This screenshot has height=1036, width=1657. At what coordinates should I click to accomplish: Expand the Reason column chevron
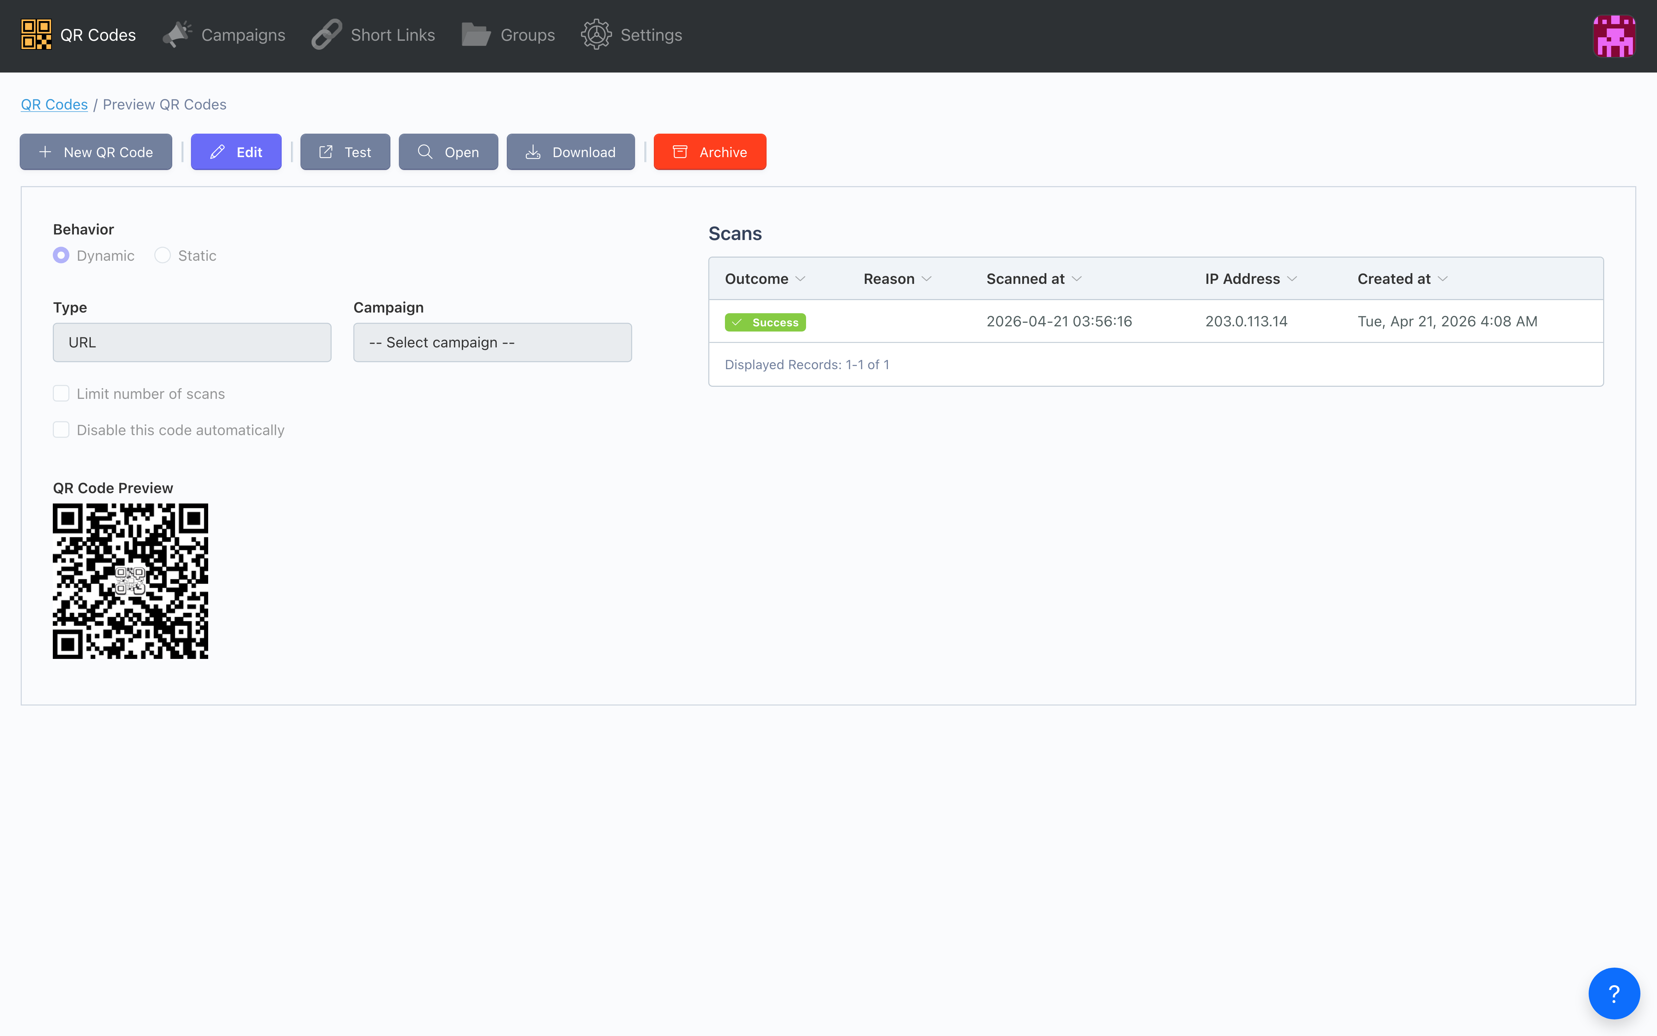[927, 279]
